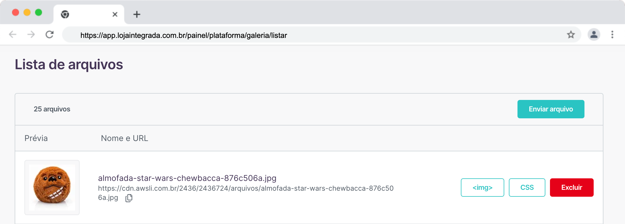Reload the current page
Image resolution: width=625 pixels, height=224 pixels.
(x=49, y=35)
